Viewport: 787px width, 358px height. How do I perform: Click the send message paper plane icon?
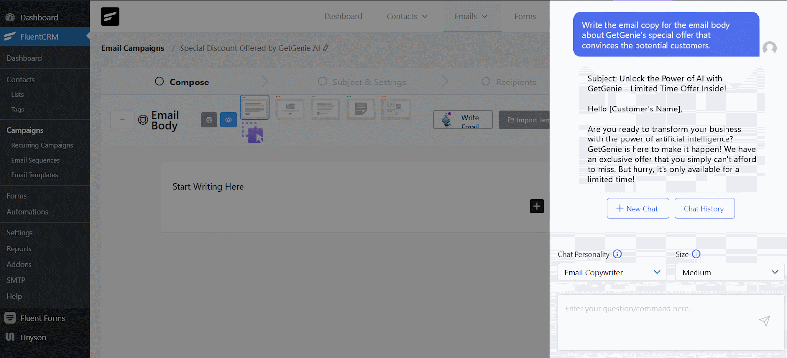[764, 321]
